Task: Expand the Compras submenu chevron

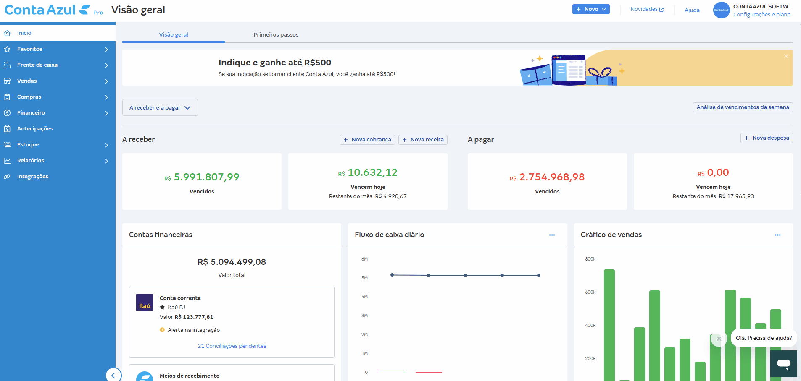Action: point(106,97)
